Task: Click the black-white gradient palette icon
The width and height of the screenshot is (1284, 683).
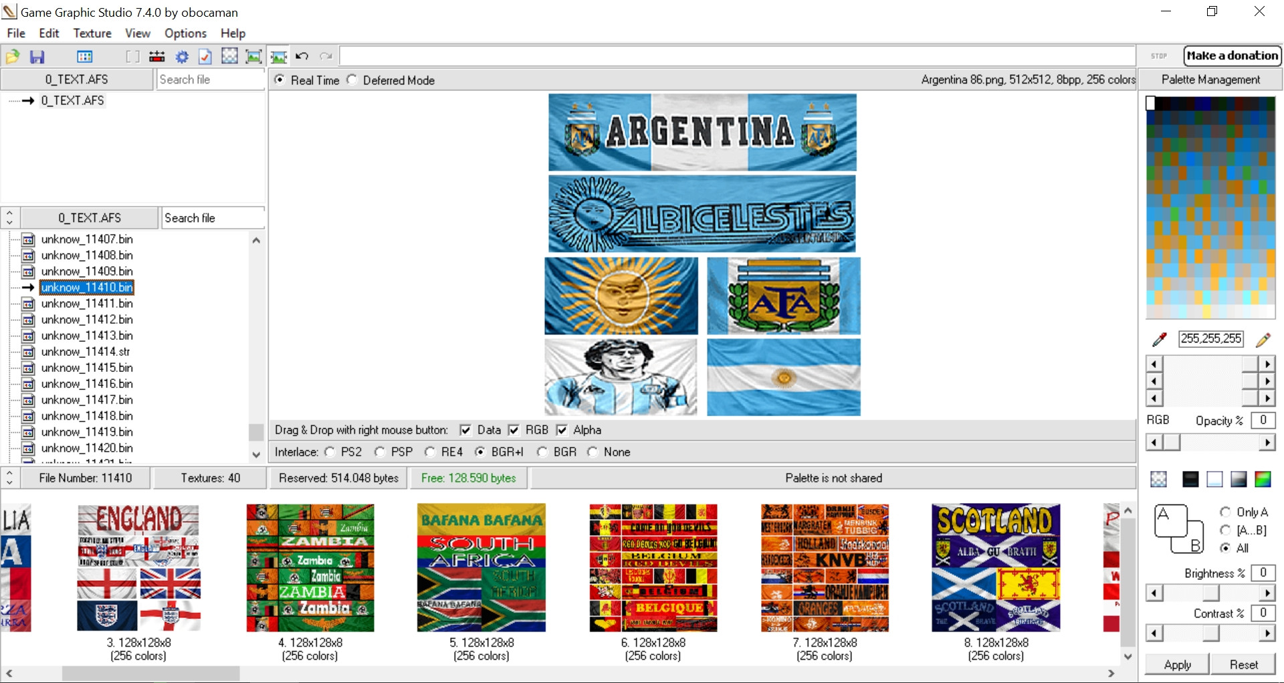Action: pos(1239,479)
